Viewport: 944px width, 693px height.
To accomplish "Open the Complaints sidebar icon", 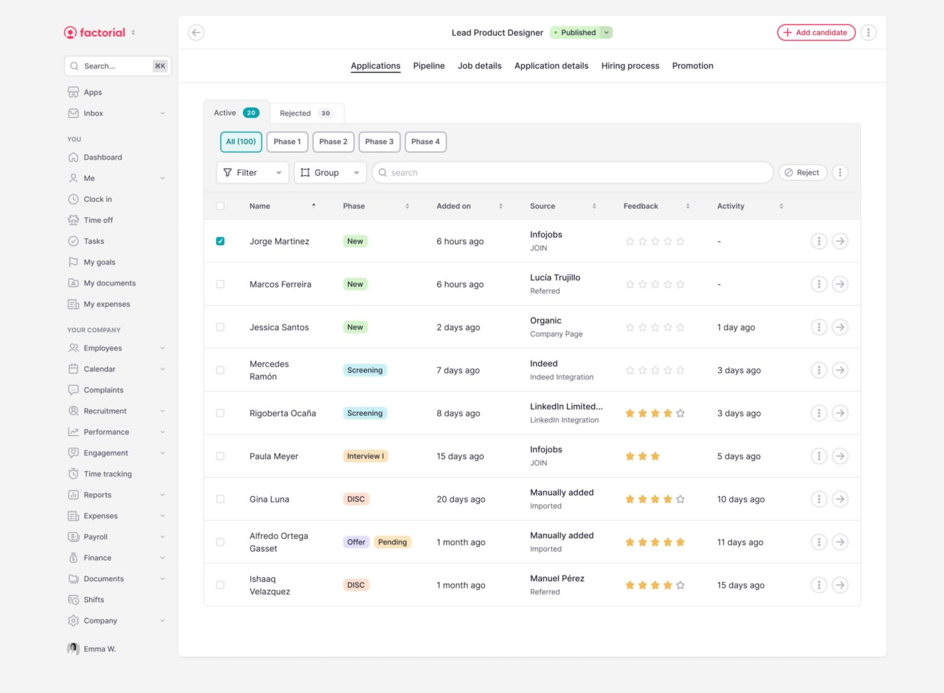I will tap(74, 390).
